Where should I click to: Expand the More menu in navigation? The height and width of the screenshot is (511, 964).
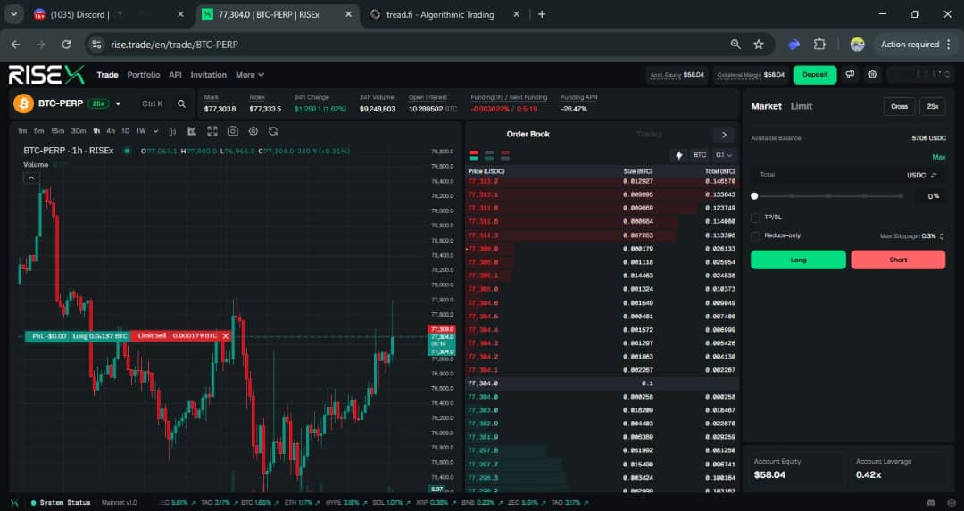pos(250,75)
